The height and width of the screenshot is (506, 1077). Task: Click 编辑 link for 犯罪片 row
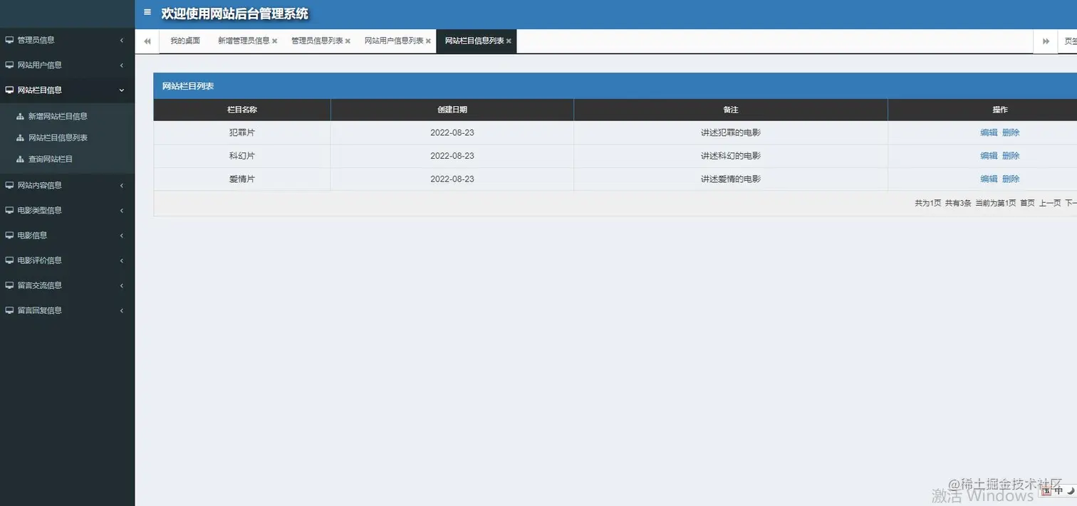point(989,132)
